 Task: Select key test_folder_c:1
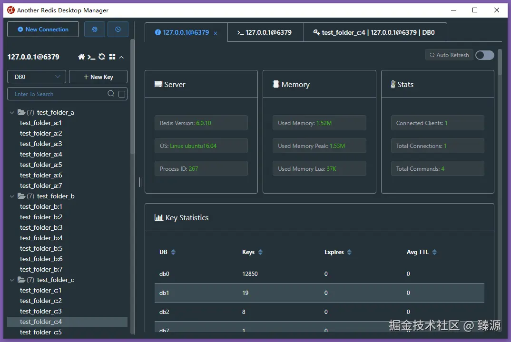41,290
